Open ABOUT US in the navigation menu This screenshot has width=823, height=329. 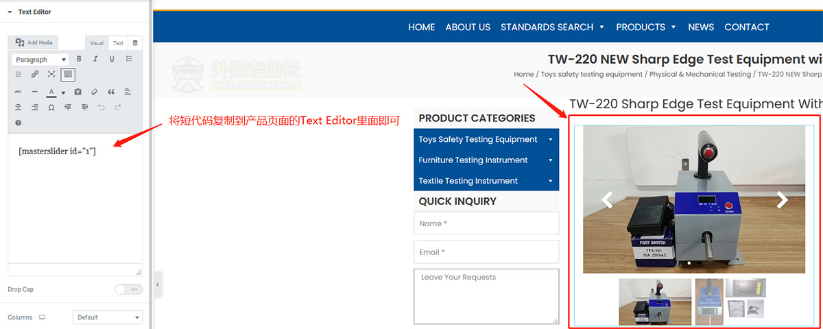[x=468, y=27]
